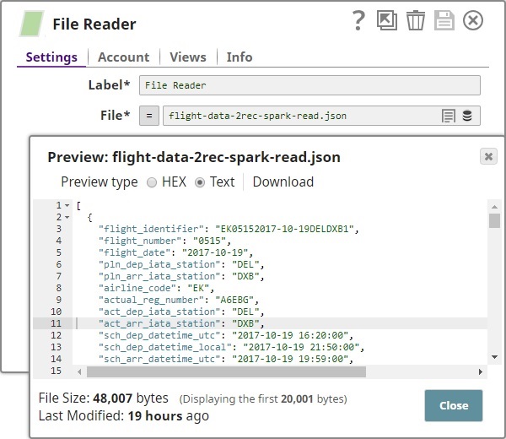
Task: Open the Views tab
Action: 187,57
